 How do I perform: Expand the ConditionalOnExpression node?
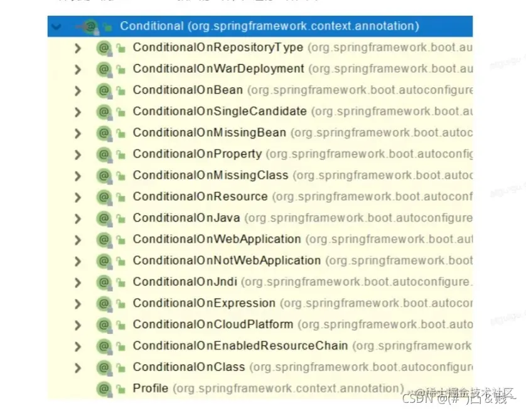[x=77, y=304]
